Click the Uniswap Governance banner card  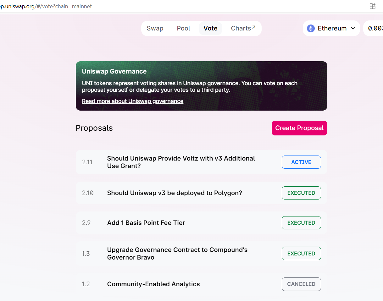[202, 86]
